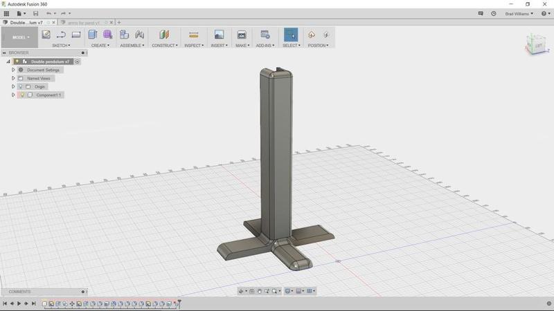Collapse the BROWSER panel arrows
Viewport: 554px width, 311px height.
(x=4, y=53)
